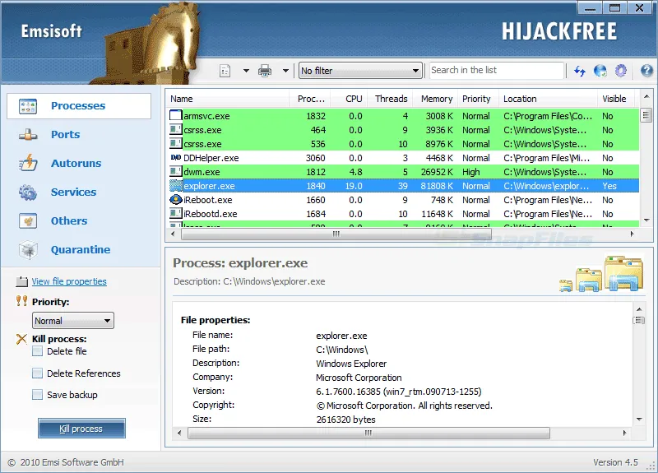
Task: Expand the Priority Normal combo box
Action: pyautogui.click(x=72, y=321)
